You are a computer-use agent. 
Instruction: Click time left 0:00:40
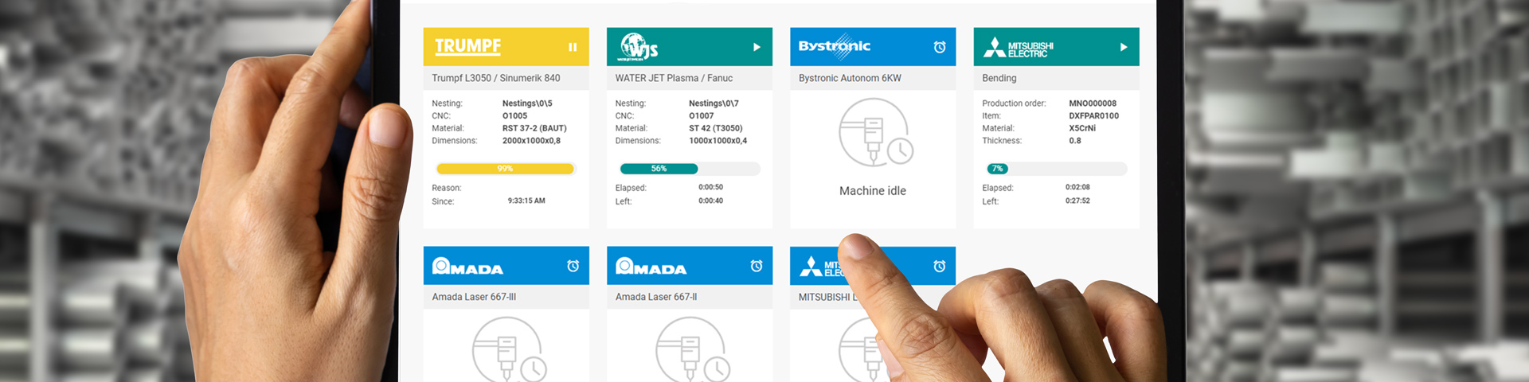[710, 201]
